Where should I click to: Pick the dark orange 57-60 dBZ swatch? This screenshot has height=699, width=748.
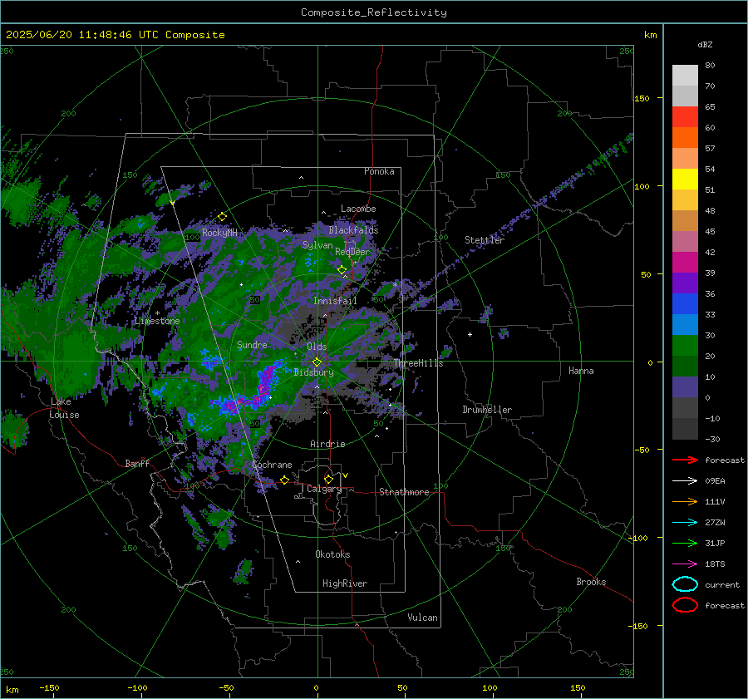point(685,137)
